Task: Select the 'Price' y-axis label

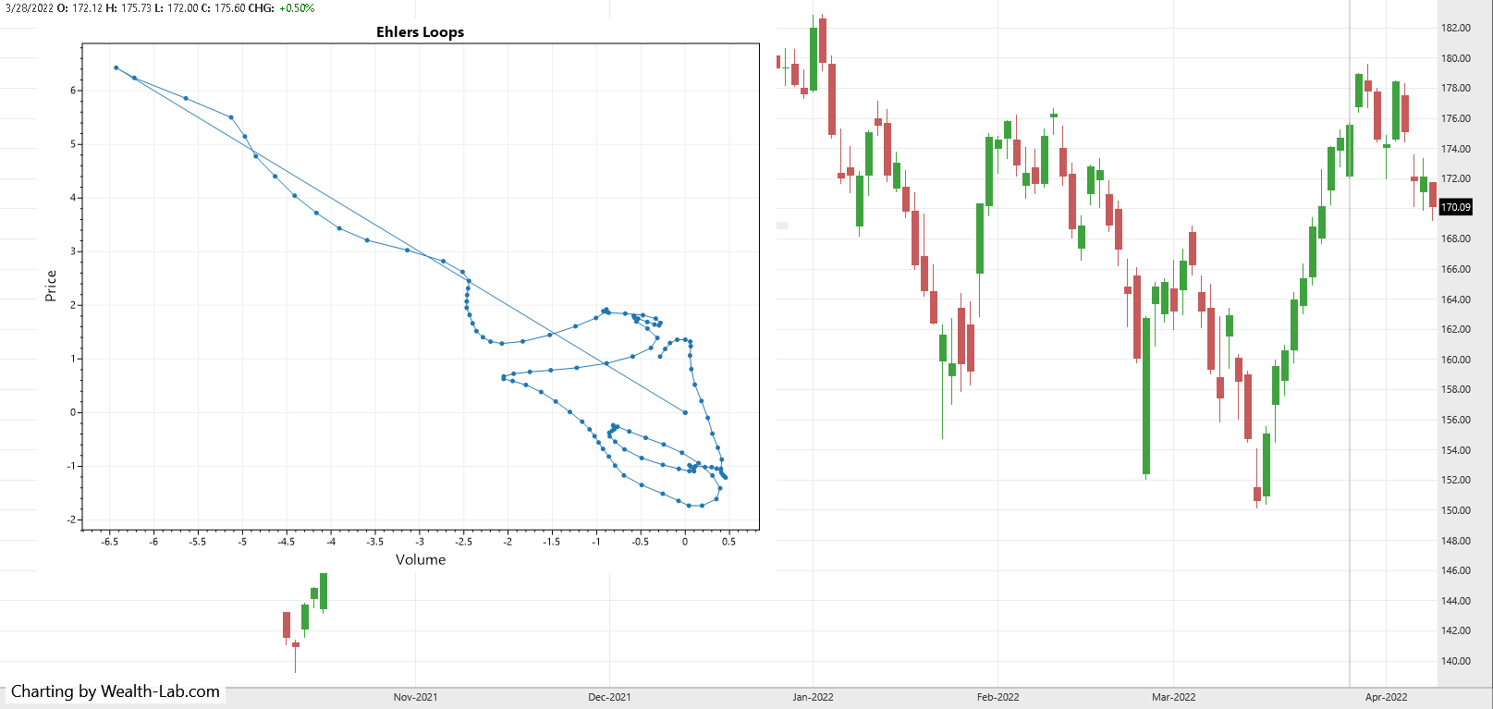Action: (x=51, y=286)
